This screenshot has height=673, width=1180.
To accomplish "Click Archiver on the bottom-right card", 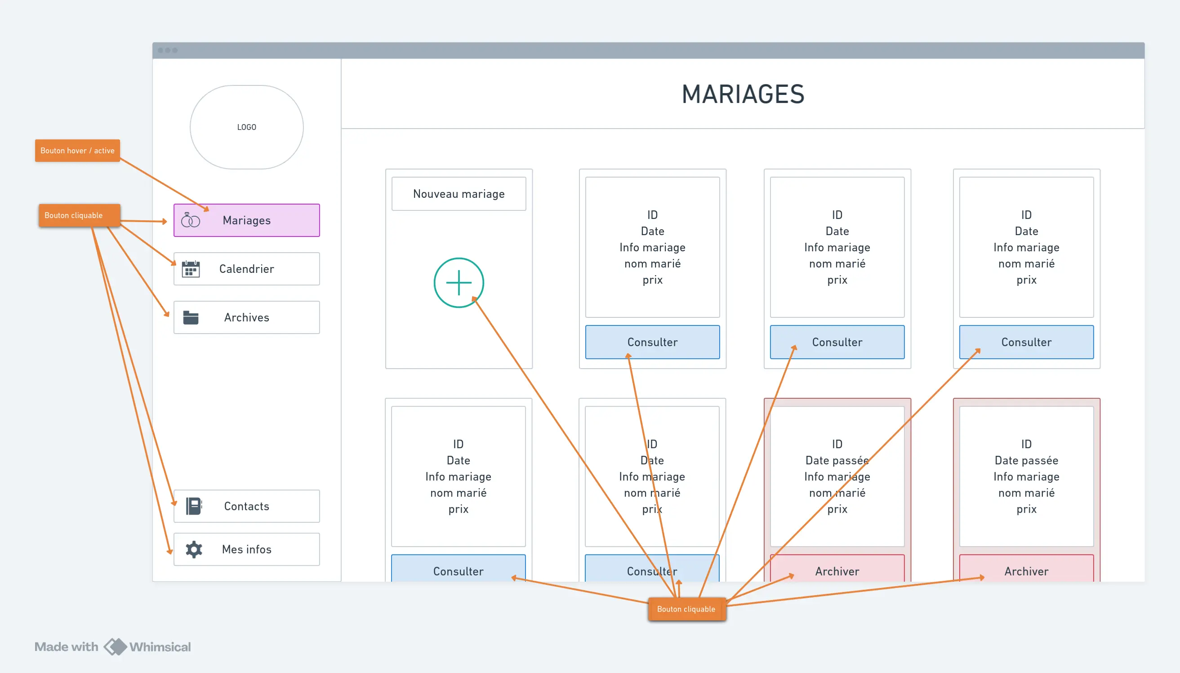I will (1026, 571).
